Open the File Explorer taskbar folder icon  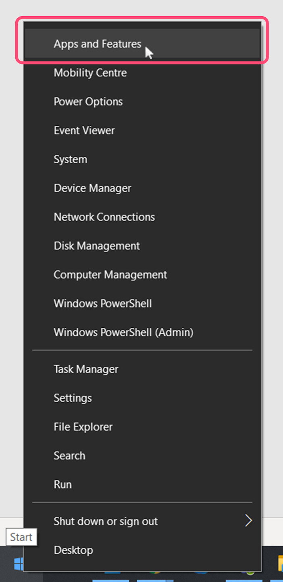(280, 564)
